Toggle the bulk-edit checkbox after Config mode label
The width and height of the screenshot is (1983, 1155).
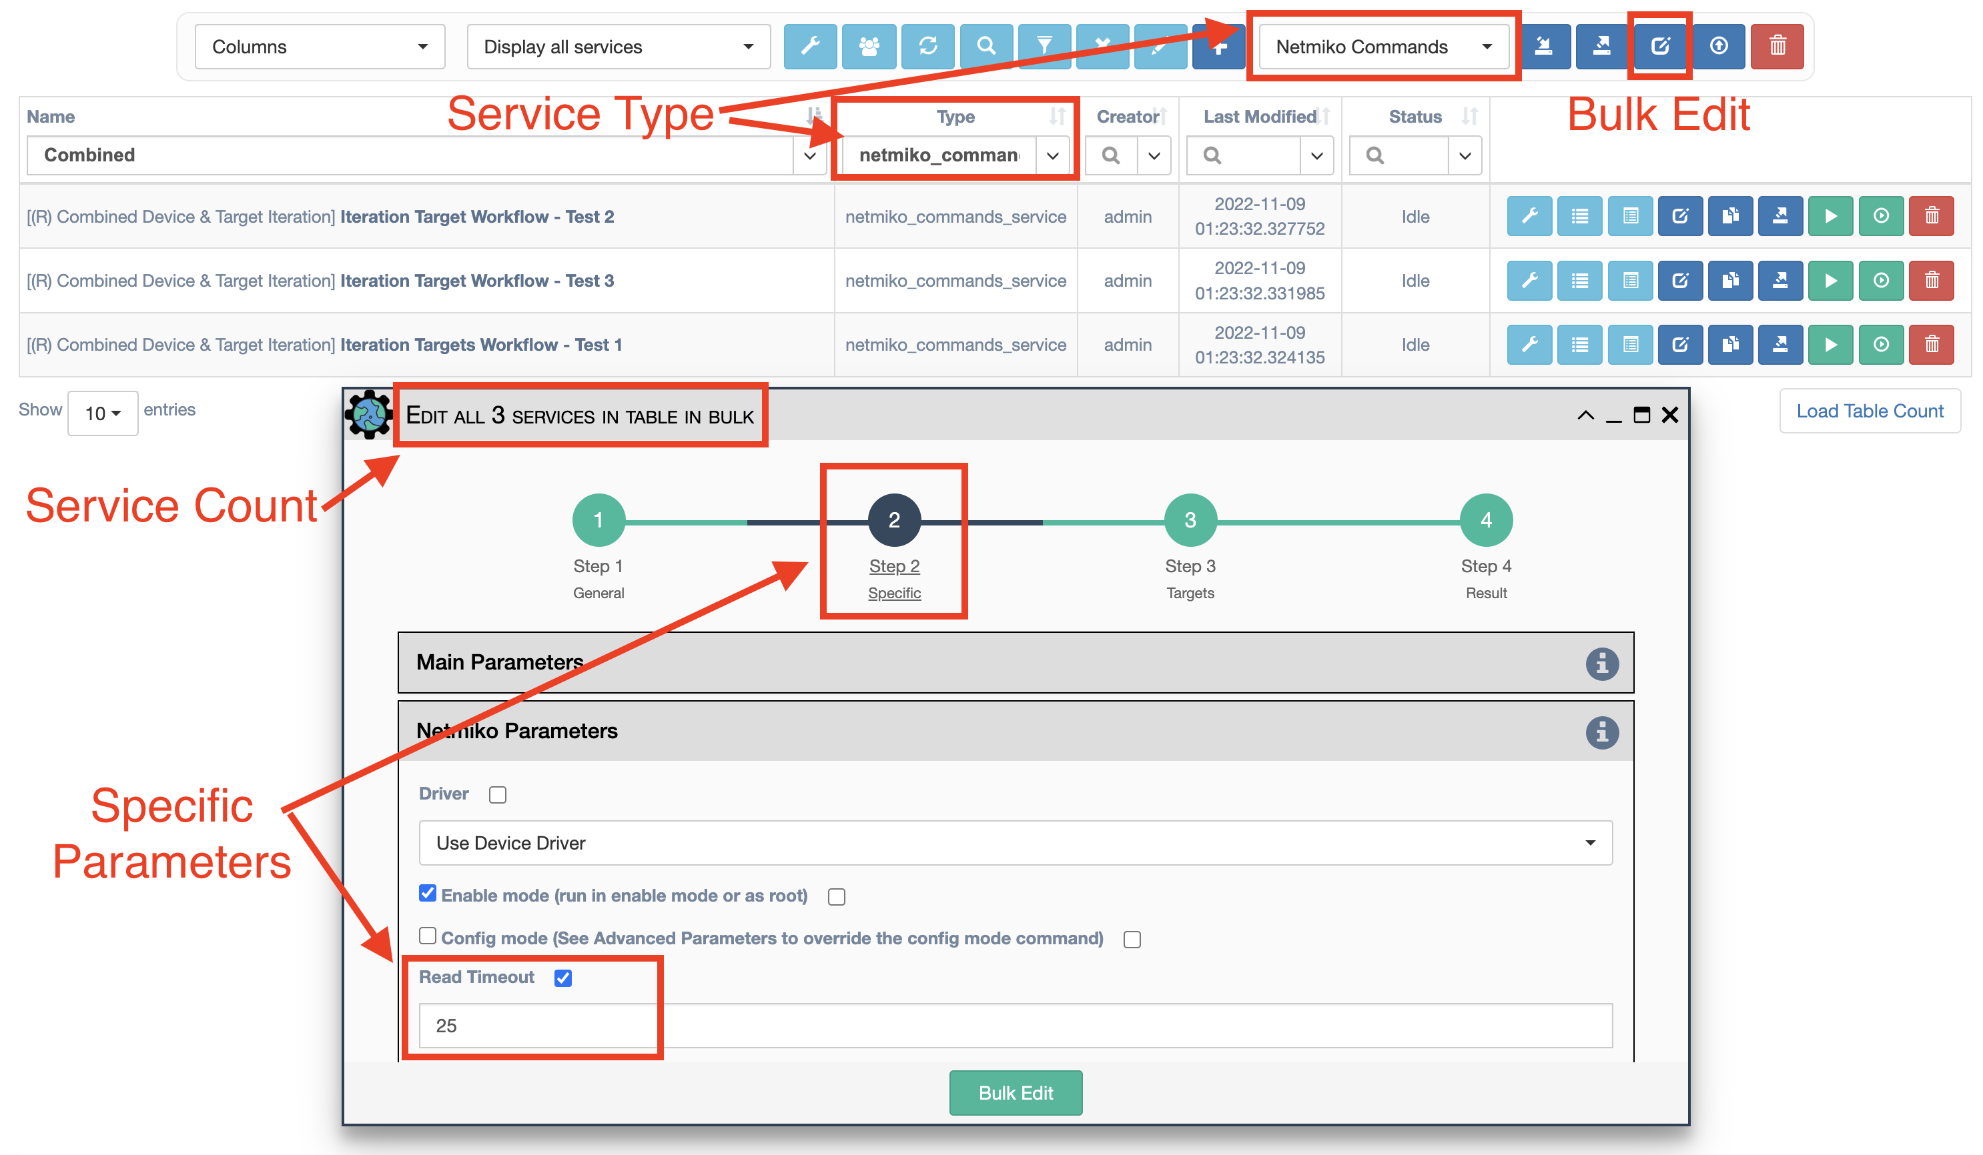[1132, 940]
